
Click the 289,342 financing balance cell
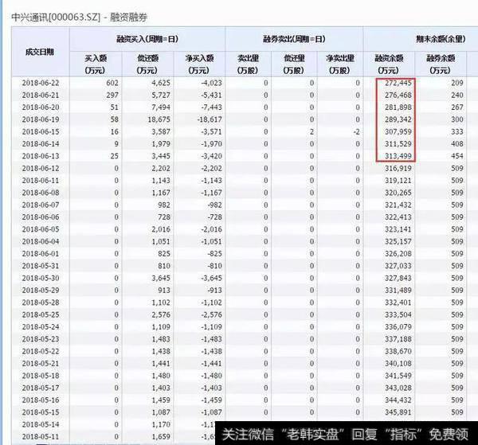click(398, 119)
